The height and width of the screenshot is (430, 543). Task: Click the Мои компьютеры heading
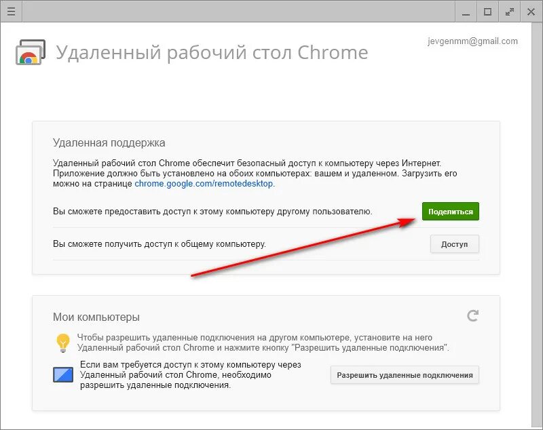96,317
